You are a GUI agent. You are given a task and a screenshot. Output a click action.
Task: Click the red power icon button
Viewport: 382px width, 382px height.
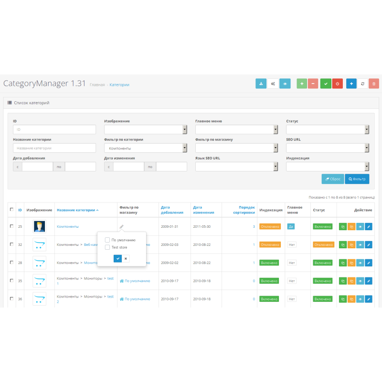point(338,84)
